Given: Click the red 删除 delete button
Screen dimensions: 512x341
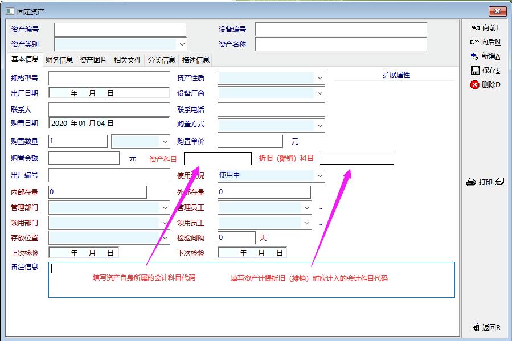Looking at the screenshot, I should click(x=485, y=85).
